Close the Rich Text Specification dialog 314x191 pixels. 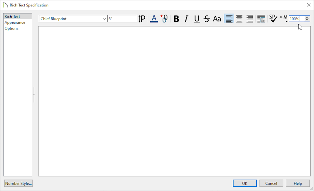pyautogui.click(x=309, y=5)
